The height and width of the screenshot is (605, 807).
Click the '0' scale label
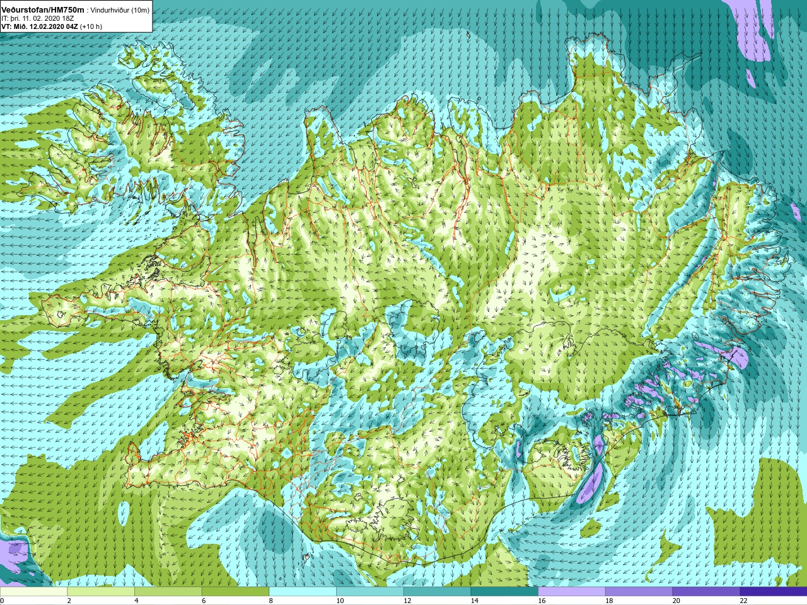tap(3, 601)
